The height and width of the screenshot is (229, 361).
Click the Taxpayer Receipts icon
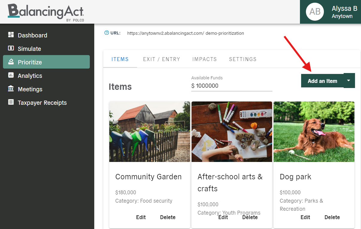tap(11, 102)
